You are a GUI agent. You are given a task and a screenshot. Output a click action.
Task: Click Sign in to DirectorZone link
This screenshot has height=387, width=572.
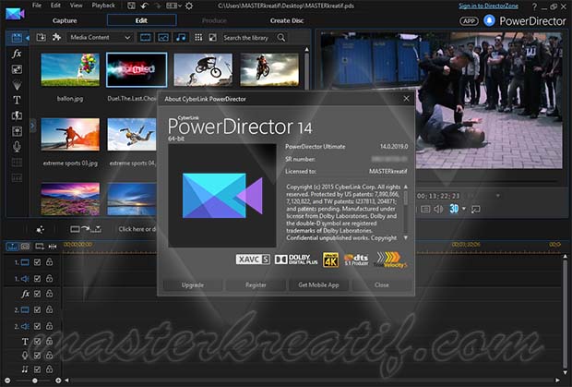pyautogui.click(x=488, y=6)
